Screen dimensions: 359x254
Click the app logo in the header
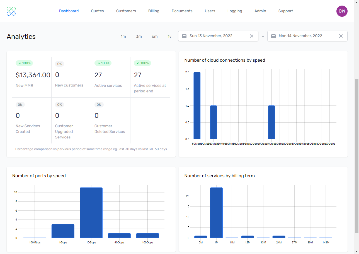(x=11, y=11)
